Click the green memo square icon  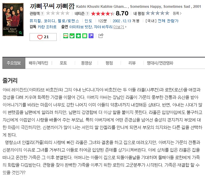85,36
